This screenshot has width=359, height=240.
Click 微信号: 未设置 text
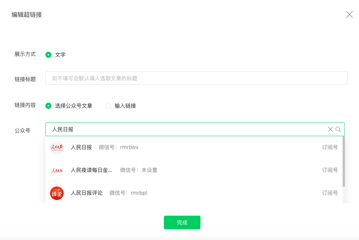click(139, 170)
